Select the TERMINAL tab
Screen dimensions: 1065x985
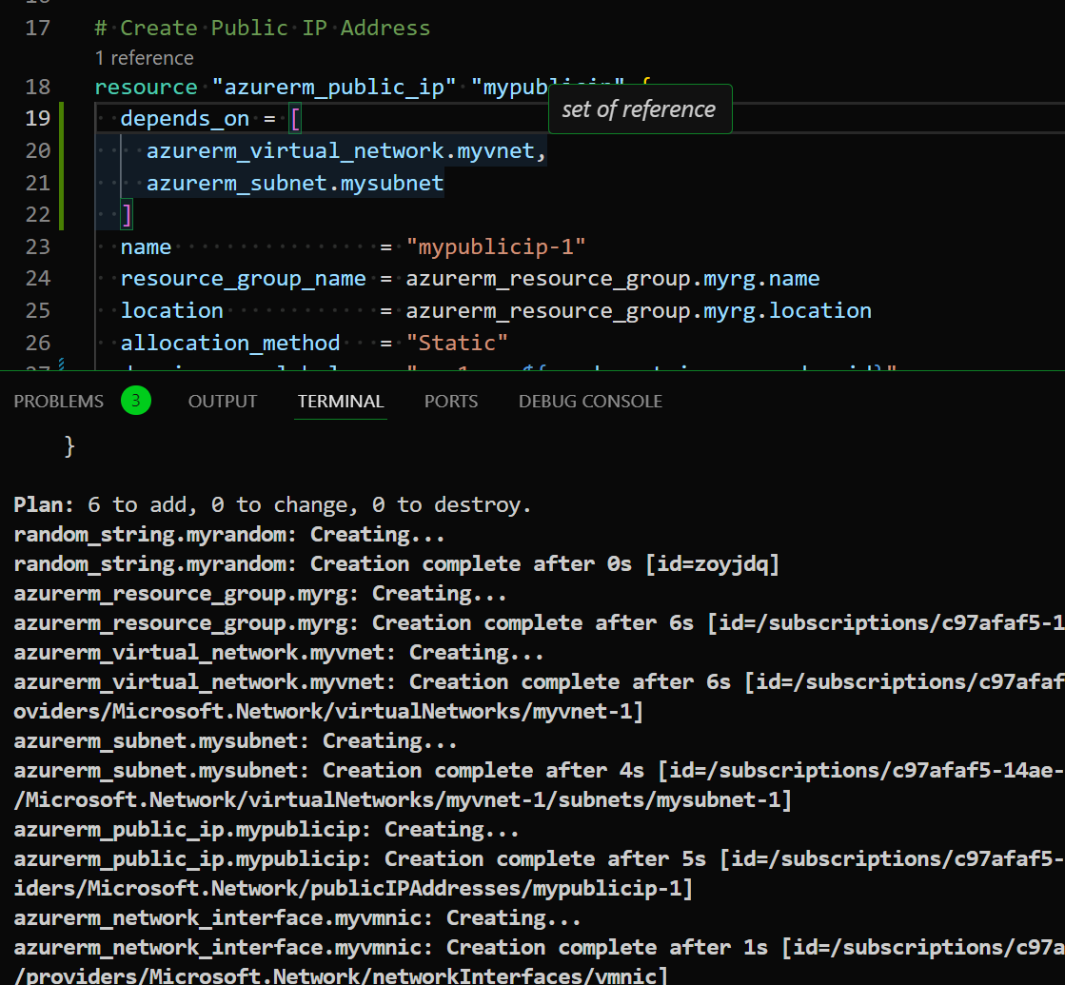[x=341, y=402]
